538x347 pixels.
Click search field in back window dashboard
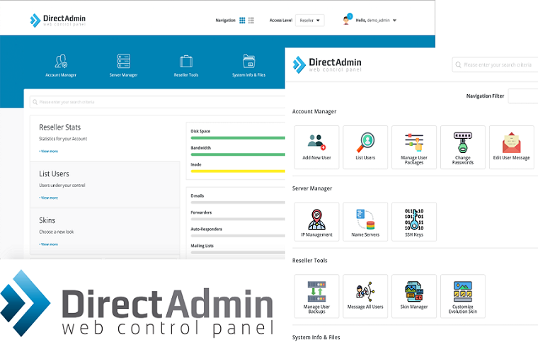coord(157,102)
